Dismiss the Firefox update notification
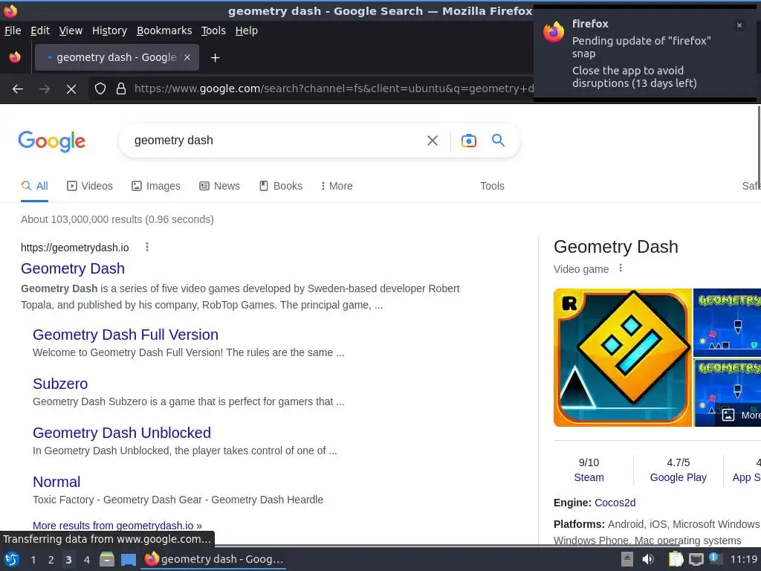 coord(739,25)
